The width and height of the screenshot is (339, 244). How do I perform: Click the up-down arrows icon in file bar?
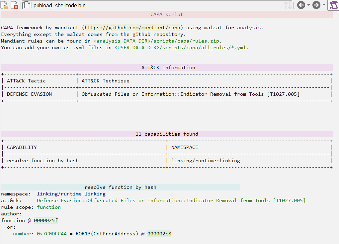coord(288,5)
